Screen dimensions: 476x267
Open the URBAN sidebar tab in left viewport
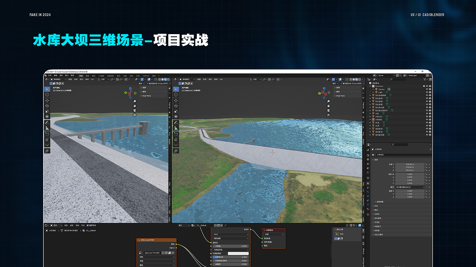click(x=170, y=142)
